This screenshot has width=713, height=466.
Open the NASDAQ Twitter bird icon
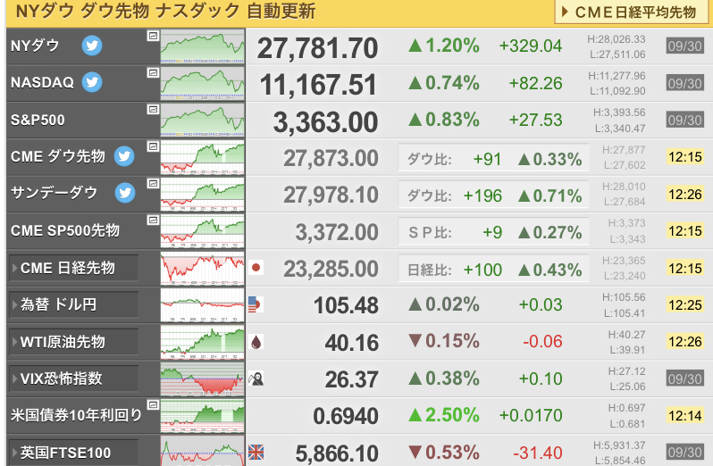pyautogui.click(x=92, y=82)
